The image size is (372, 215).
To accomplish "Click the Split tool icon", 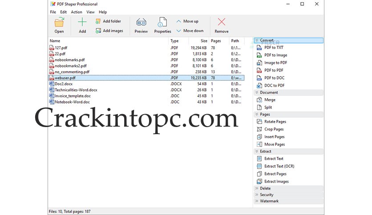I will tap(259, 107).
